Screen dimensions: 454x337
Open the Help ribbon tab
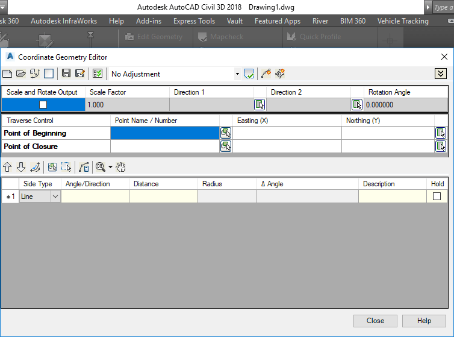click(116, 21)
